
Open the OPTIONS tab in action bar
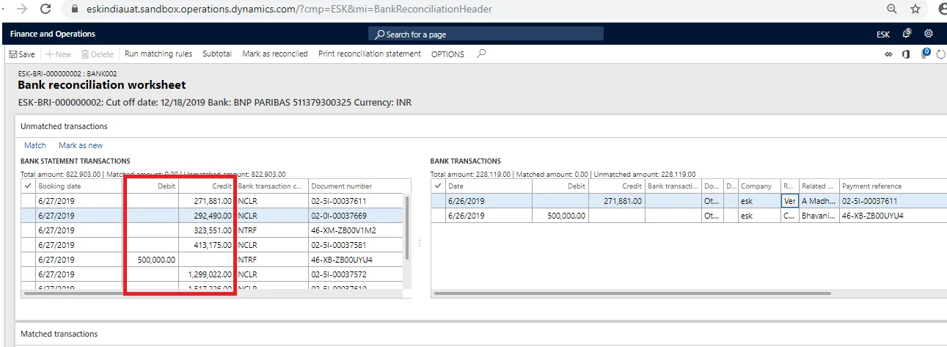click(447, 54)
